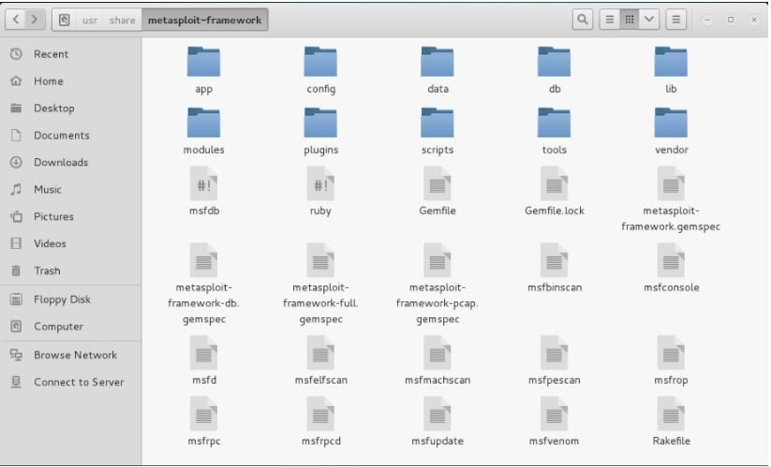Select the db folder icon
771x467 pixels.
555,62
